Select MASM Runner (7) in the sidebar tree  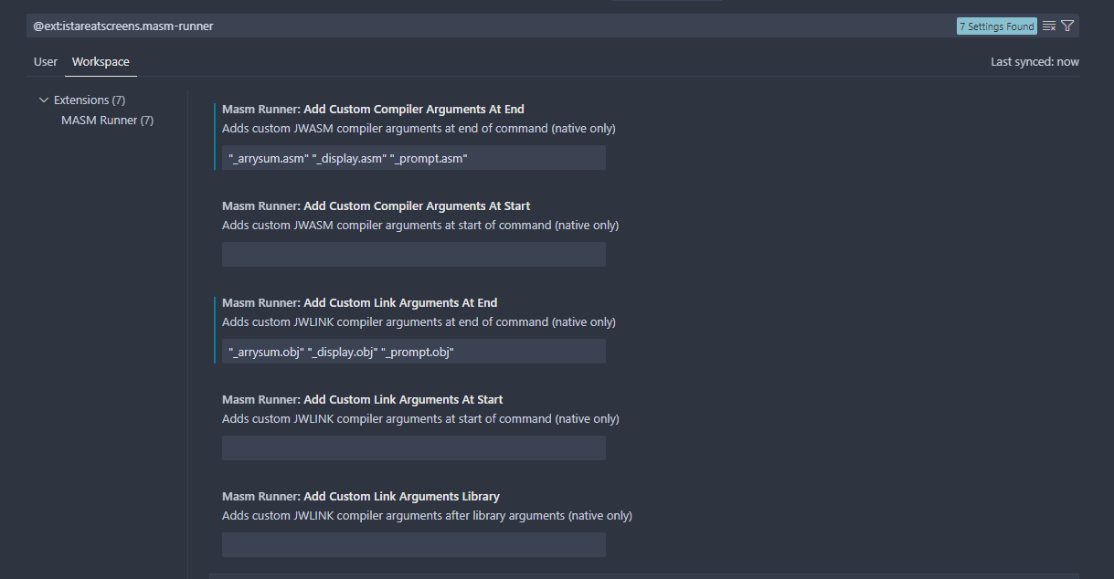click(x=107, y=120)
